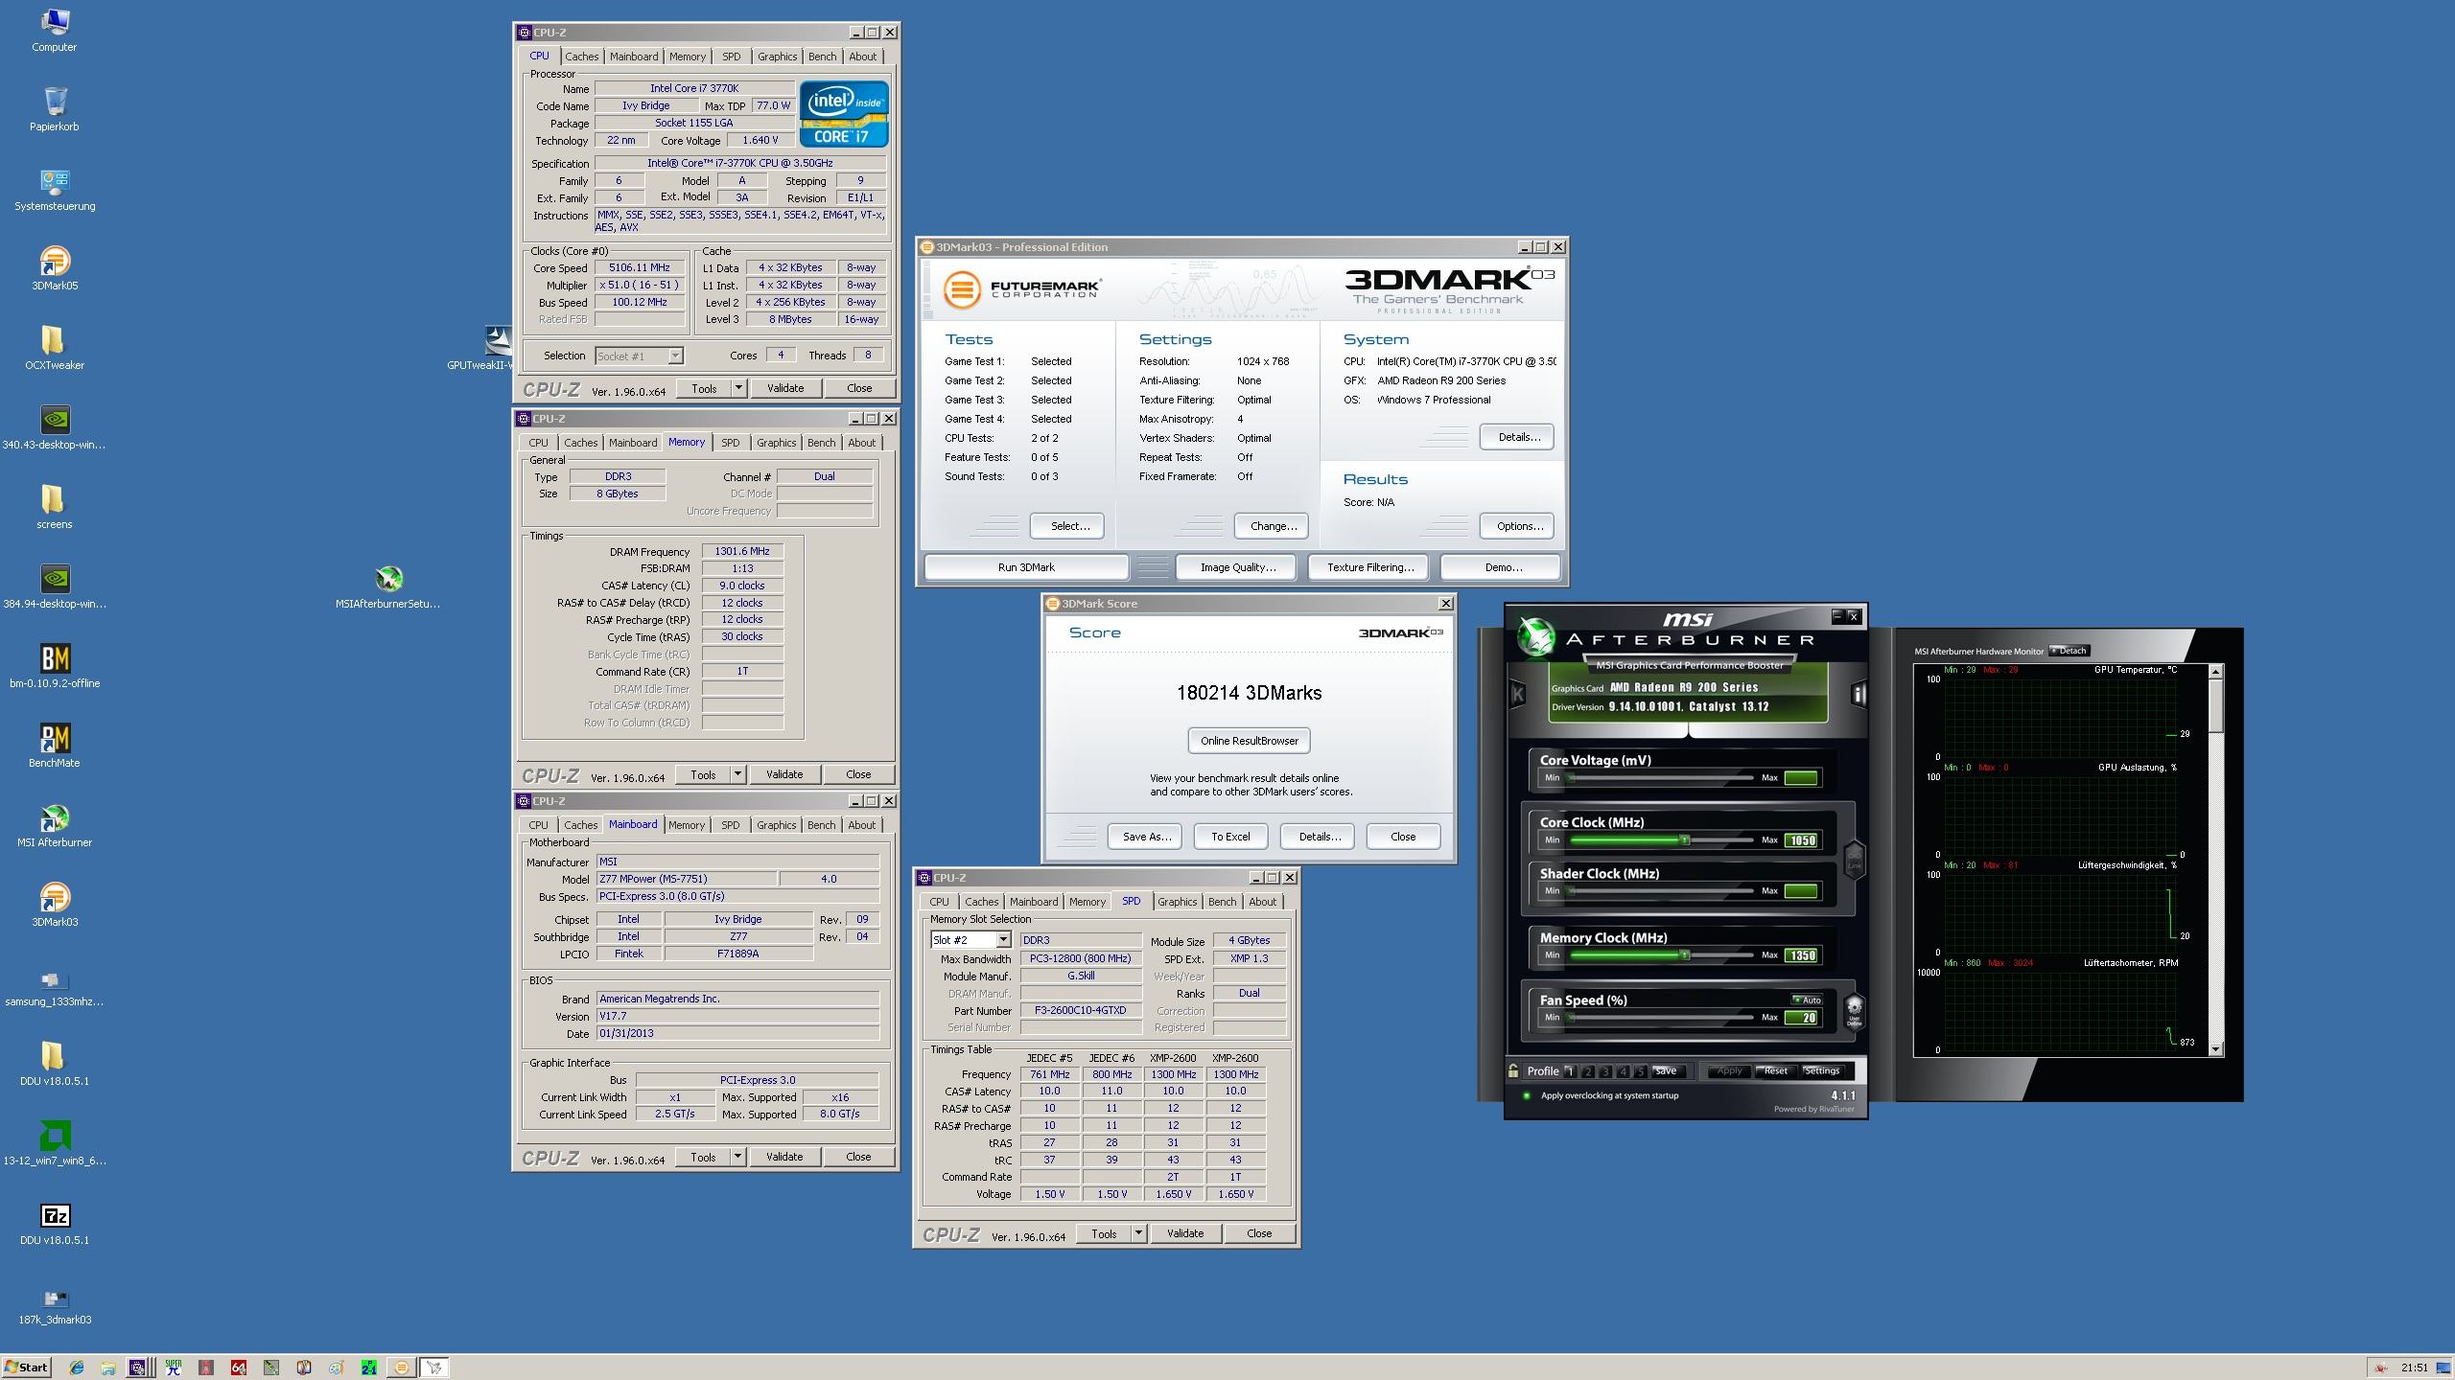Image resolution: width=2455 pixels, height=1380 pixels.
Task: Click the Start button
Action: 27,1368
